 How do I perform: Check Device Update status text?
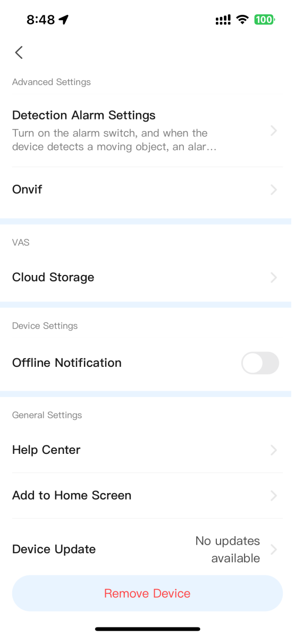[227, 549]
